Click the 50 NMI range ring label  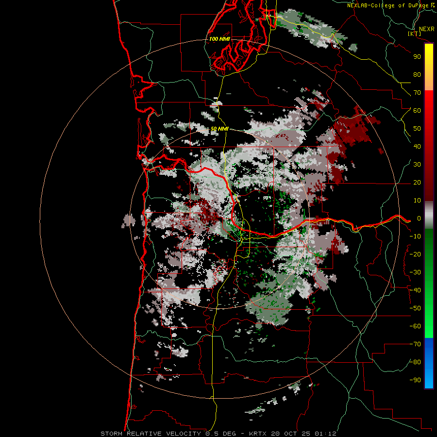click(219, 129)
